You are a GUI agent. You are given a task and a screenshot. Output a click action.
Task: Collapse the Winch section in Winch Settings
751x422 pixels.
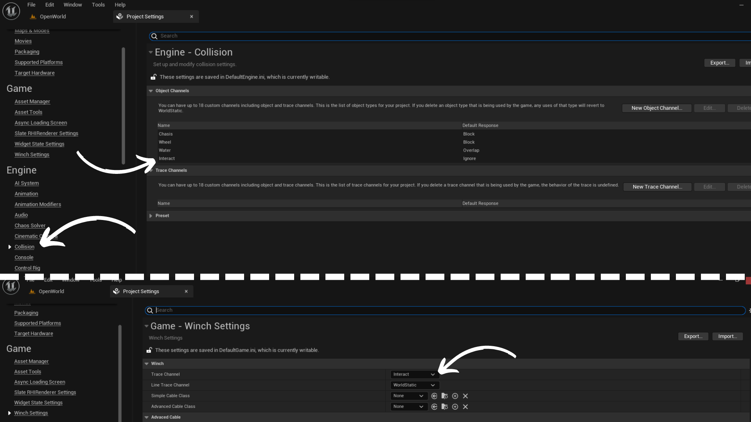coord(147,364)
